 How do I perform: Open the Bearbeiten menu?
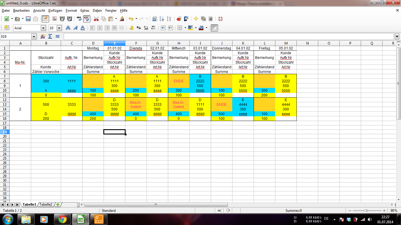tap(21, 11)
